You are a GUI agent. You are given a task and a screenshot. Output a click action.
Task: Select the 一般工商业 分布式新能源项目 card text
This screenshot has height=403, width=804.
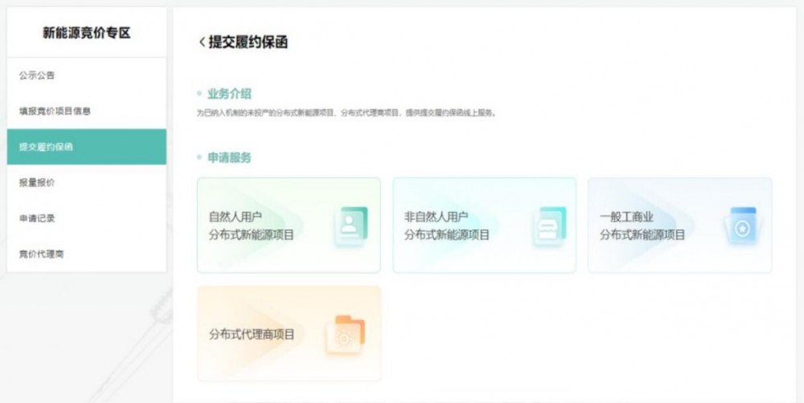642,226
